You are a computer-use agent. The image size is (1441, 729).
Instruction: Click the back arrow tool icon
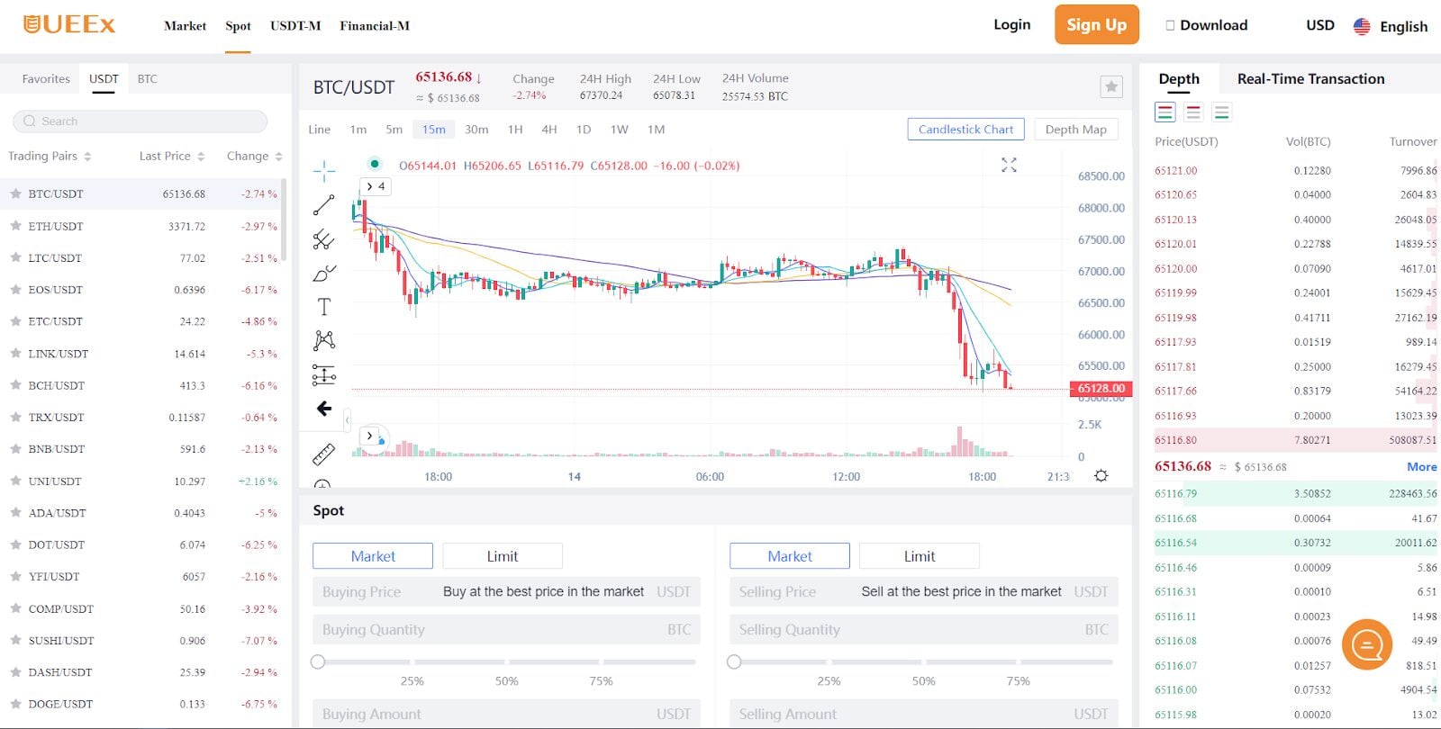324,409
